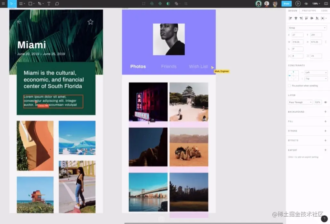Click the Boolean operations icon
This screenshot has height=224, width=330.
(176, 4)
